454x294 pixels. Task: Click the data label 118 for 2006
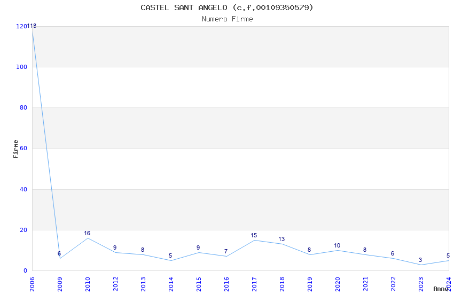pyautogui.click(x=32, y=26)
